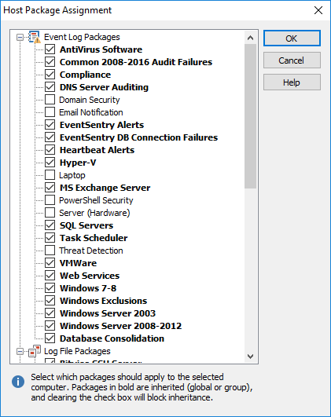Uncheck the AntiVirus Software checkbox
331x417 pixels.
click(x=50, y=49)
